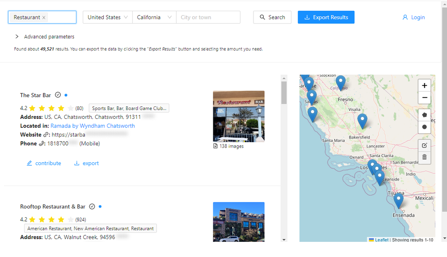Image resolution: width=447 pixels, height=257 pixels.
Task: Open the United States country dropdown
Action: click(107, 17)
